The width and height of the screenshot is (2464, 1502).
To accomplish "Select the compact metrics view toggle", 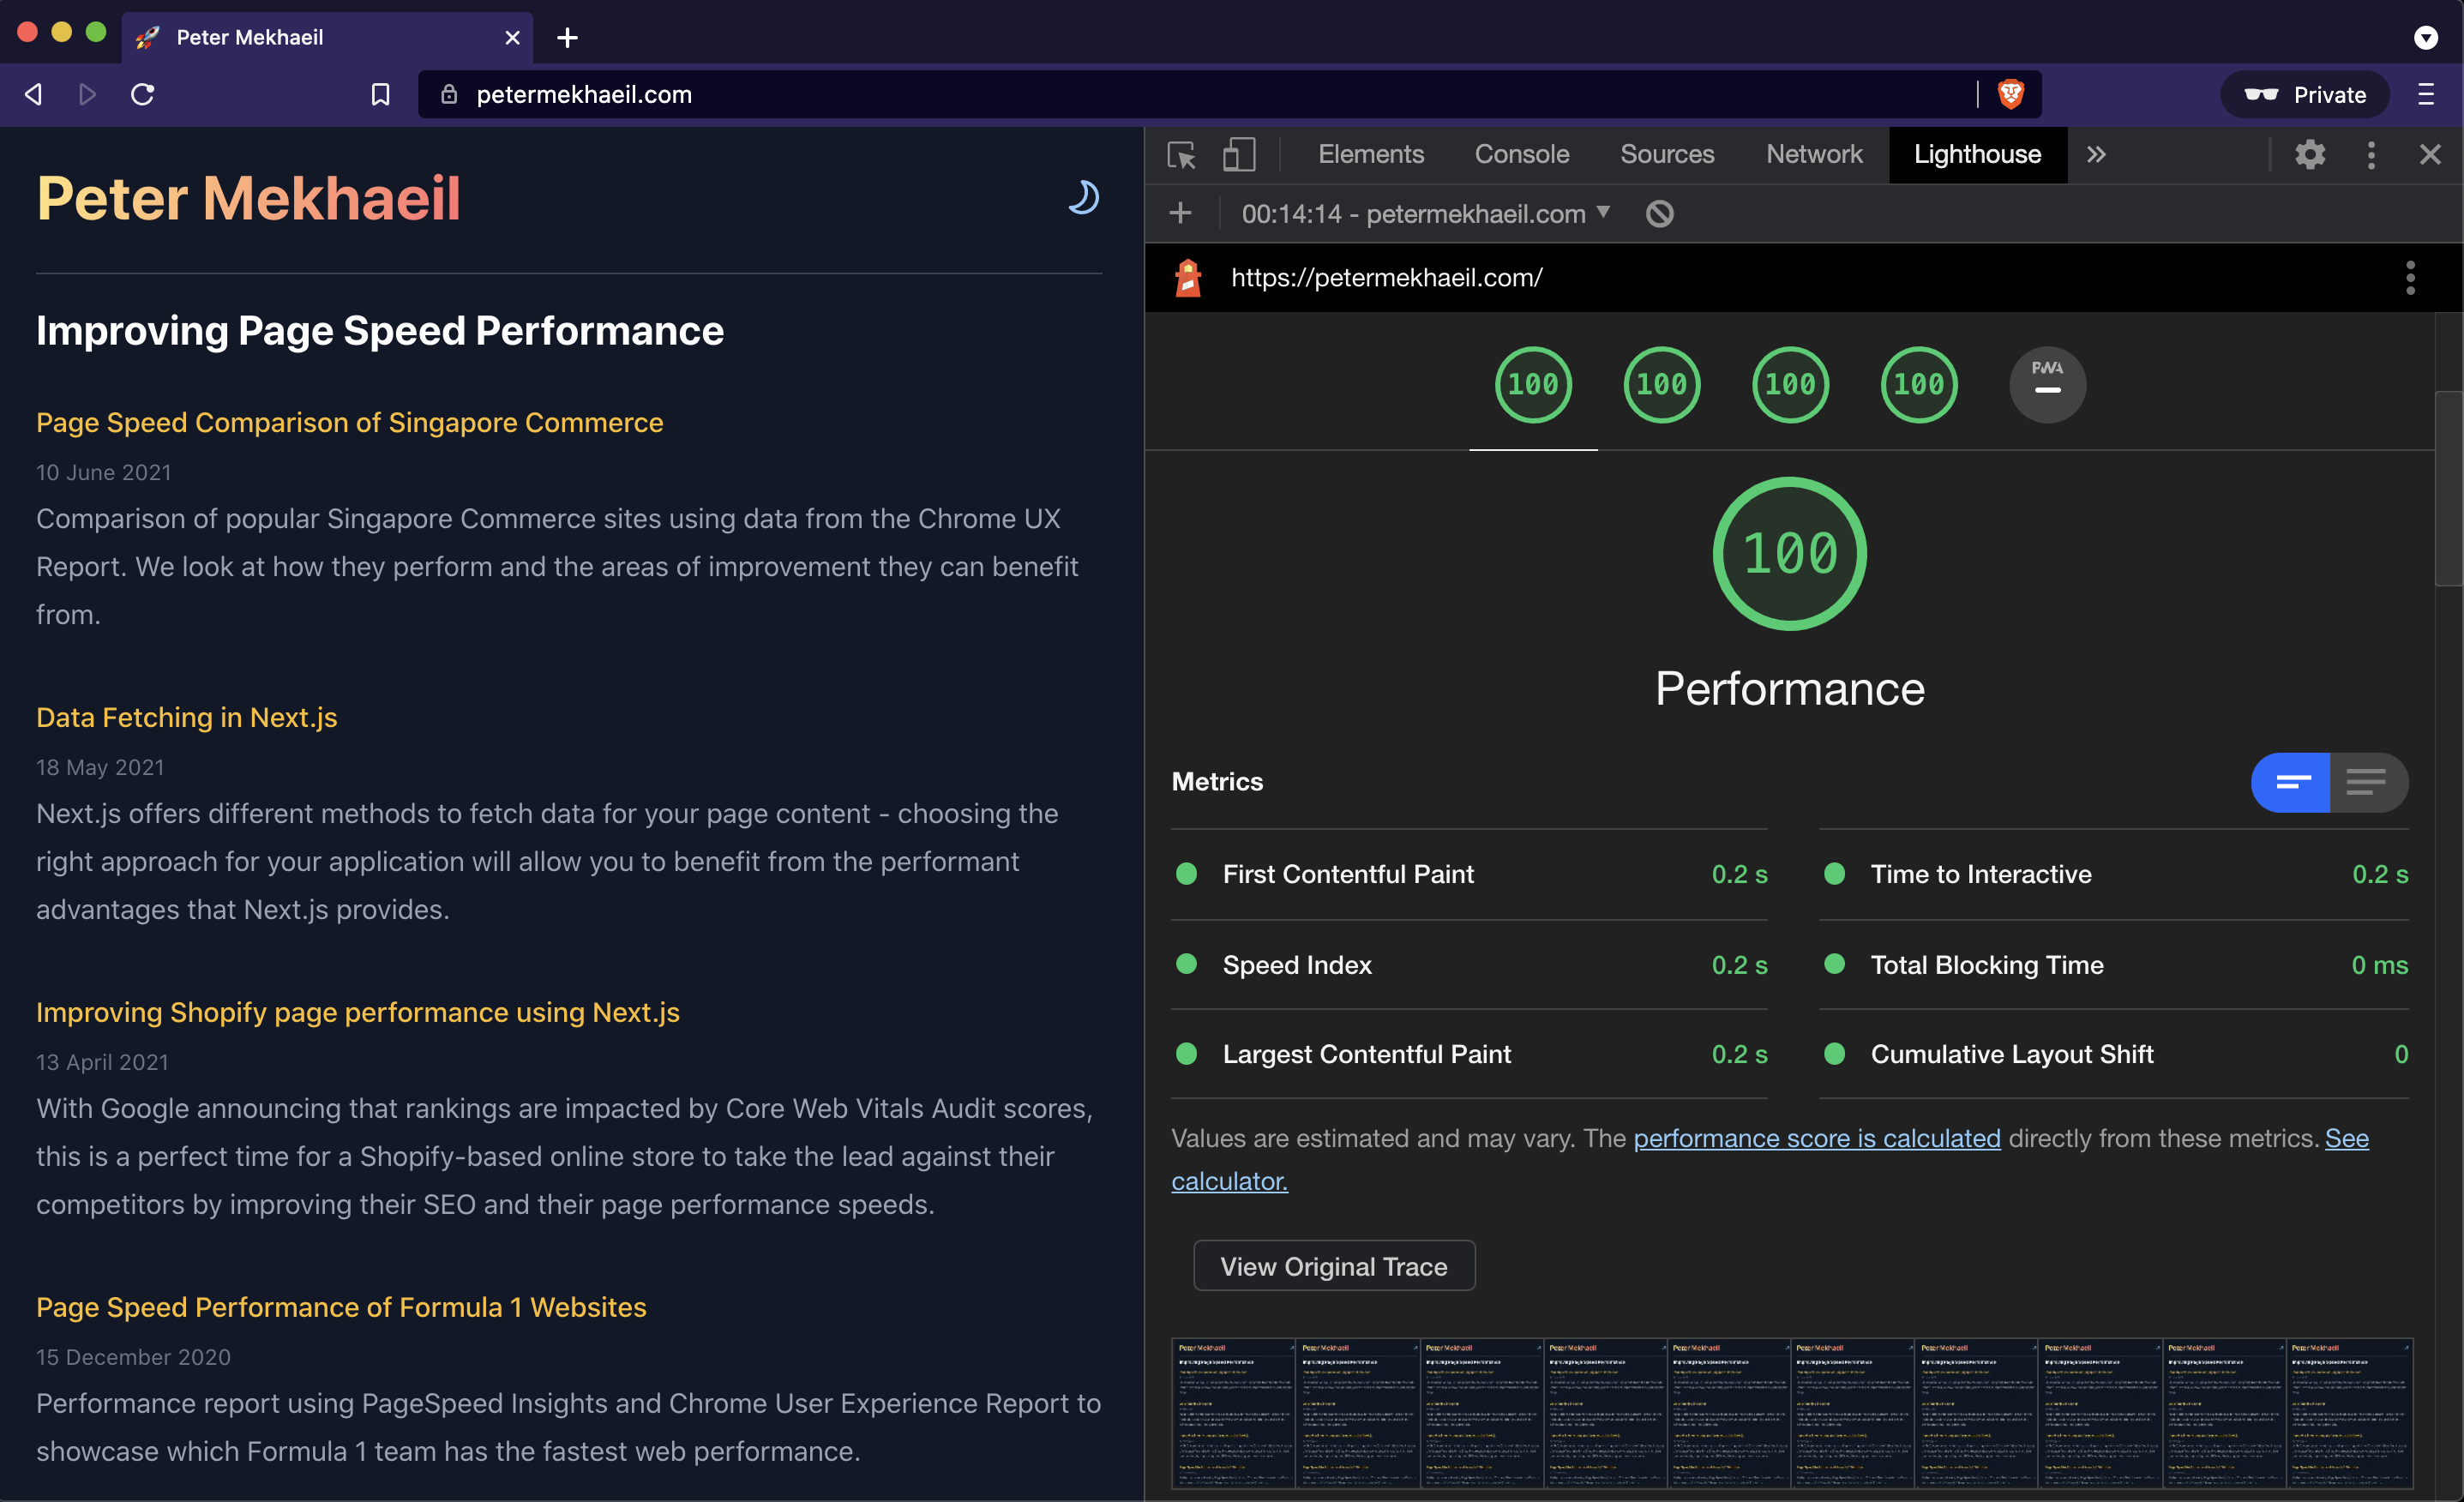I will tap(2291, 782).
